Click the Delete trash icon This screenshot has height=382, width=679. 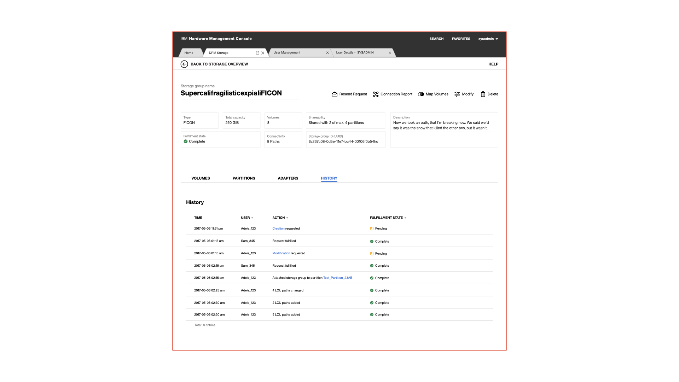pyautogui.click(x=483, y=94)
